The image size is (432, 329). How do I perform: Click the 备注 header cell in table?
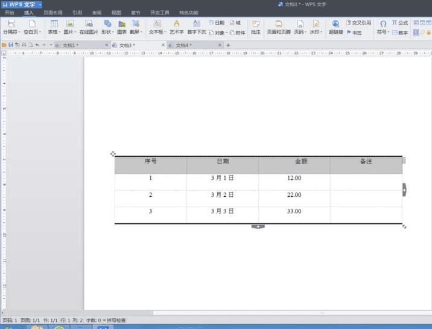pos(366,165)
